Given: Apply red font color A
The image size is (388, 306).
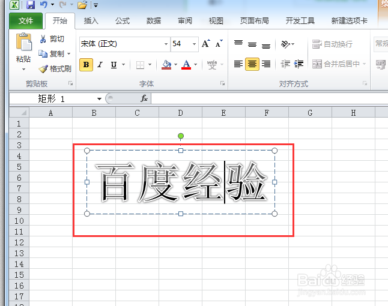Looking at the screenshot, I should [186, 65].
